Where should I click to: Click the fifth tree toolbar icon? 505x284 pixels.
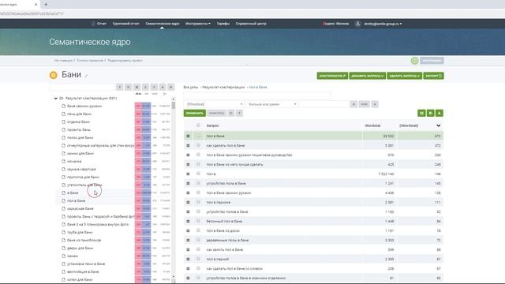[154, 87]
